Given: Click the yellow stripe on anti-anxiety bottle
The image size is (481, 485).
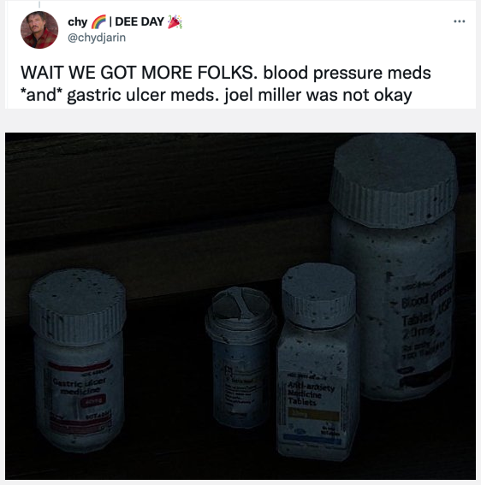Looking at the screenshot, I should (x=313, y=415).
